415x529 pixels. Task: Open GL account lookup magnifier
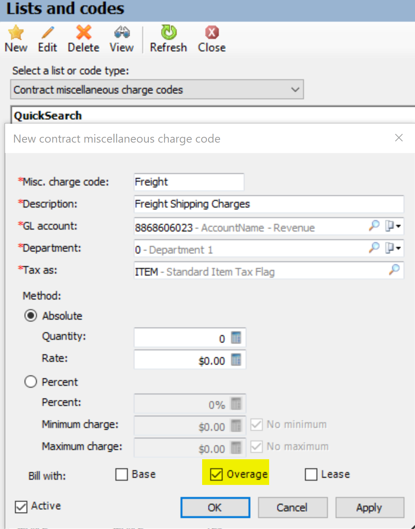(x=374, y=226)
